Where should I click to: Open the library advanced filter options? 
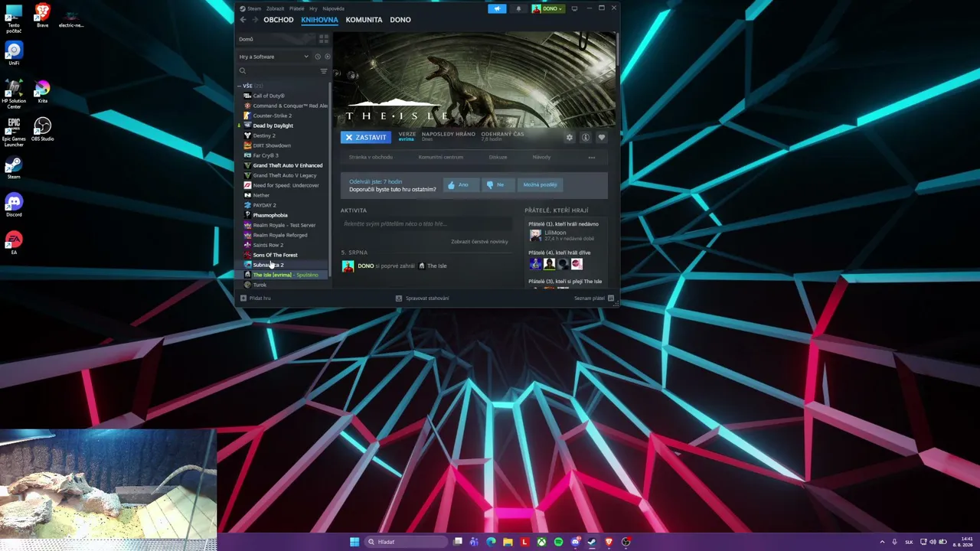click(324, 71)
